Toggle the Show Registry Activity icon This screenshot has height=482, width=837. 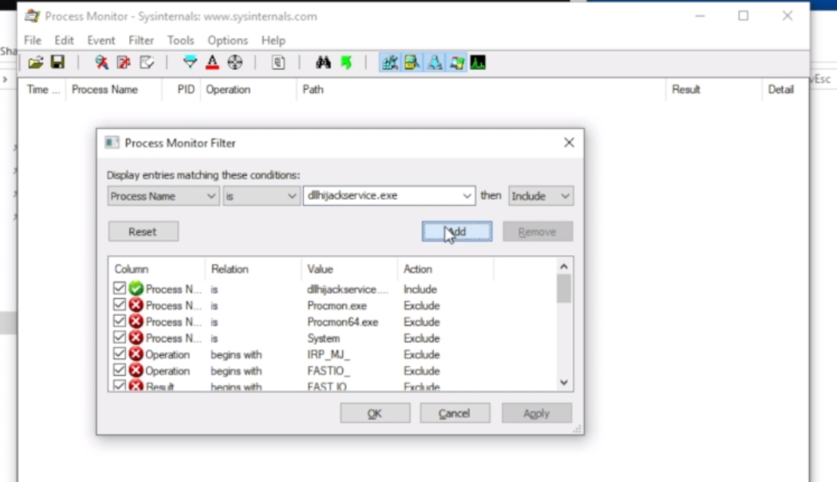pos(390,63)
